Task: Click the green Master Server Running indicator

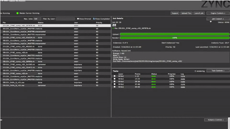Action: [x=18, y=13]
